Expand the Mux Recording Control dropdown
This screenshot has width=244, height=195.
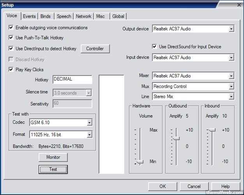[x=231, y=86]
